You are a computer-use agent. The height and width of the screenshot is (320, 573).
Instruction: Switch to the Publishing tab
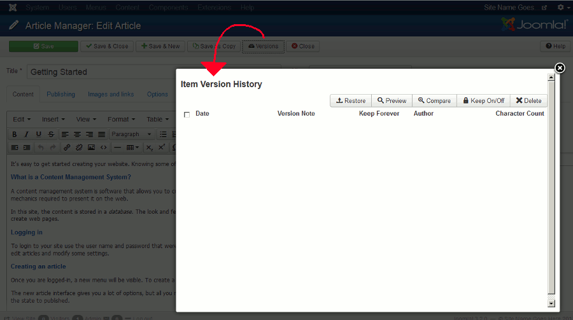[x=60, y=94]
